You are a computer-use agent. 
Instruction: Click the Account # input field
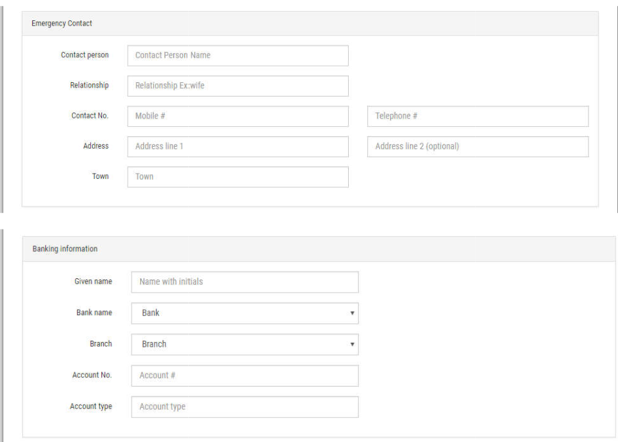245,376
